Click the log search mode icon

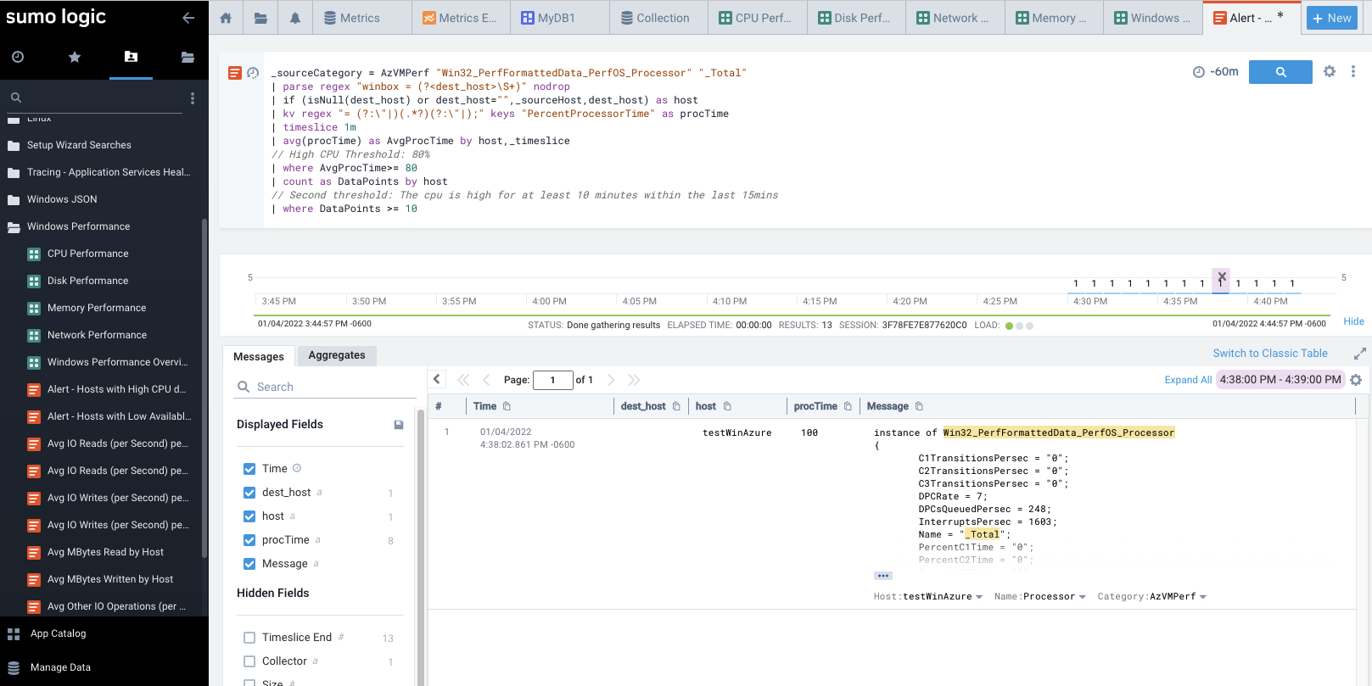235,73
